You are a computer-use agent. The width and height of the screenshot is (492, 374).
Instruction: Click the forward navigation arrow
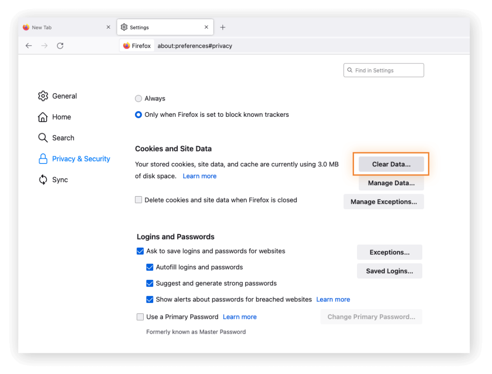tap(44, 46)
